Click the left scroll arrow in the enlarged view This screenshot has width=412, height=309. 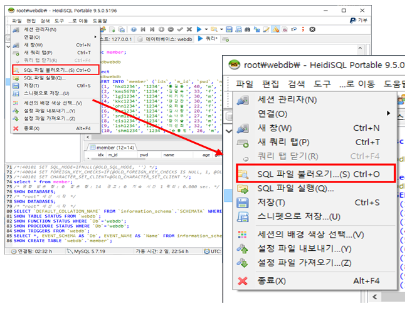pyautogui.click(x=375, y=296)
